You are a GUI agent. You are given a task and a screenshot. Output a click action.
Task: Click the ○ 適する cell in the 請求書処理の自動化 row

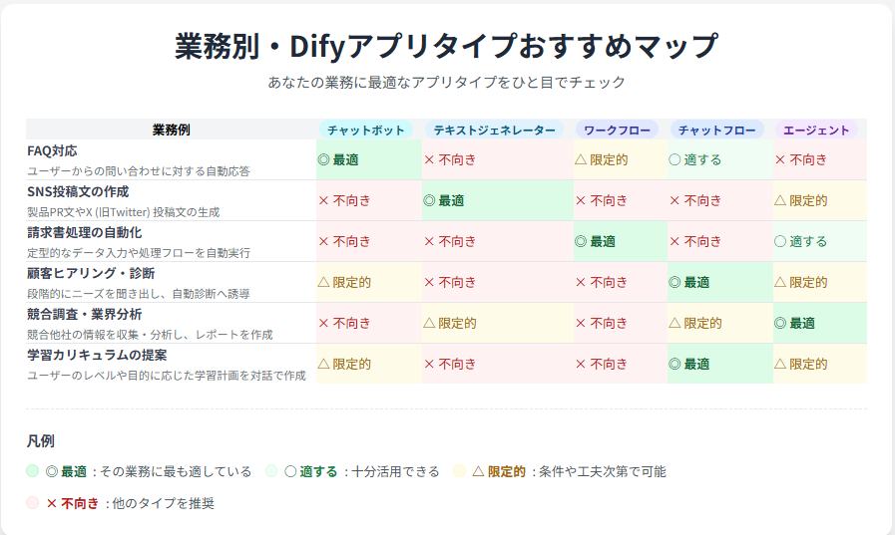[x=819, y=241]
